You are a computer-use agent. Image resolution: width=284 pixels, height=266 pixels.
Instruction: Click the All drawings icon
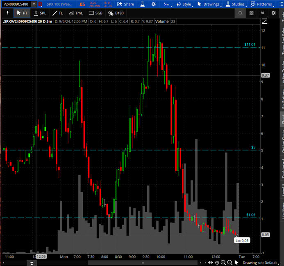point(262,13)
